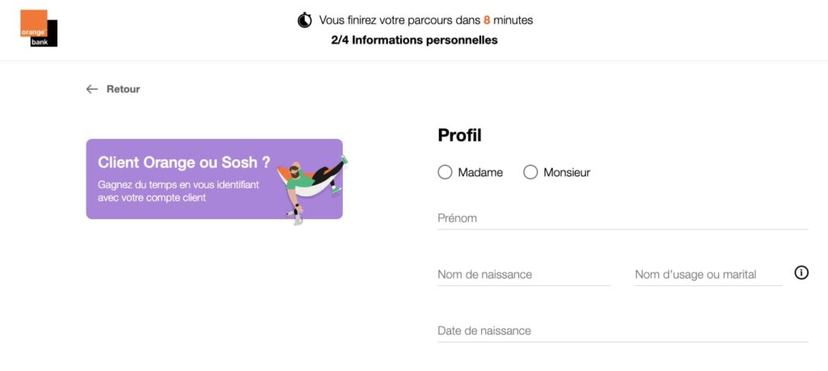Go back using the Retour link
Image resolution: width=828 pixels, height=371 pixels.
[x=123, y=89]
